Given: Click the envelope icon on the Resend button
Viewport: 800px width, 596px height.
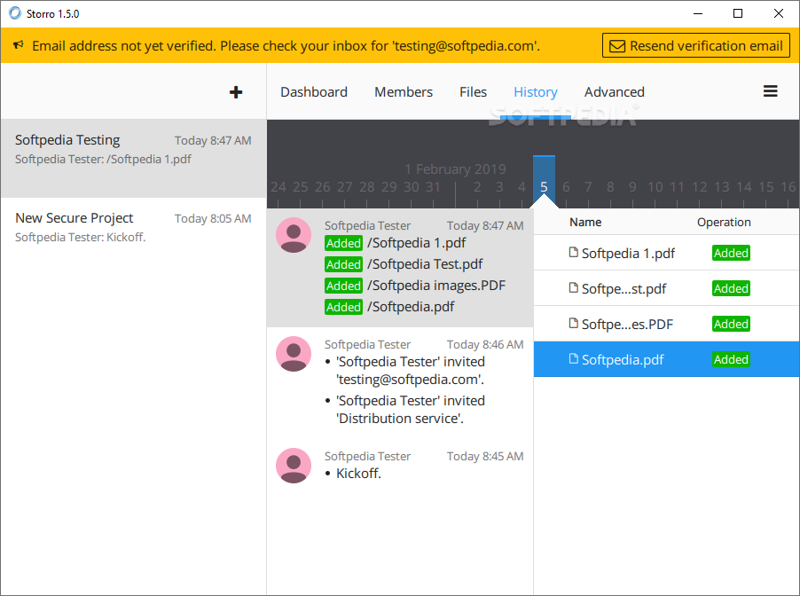Looking at the screenshot, I should click(x=617, y=46).
